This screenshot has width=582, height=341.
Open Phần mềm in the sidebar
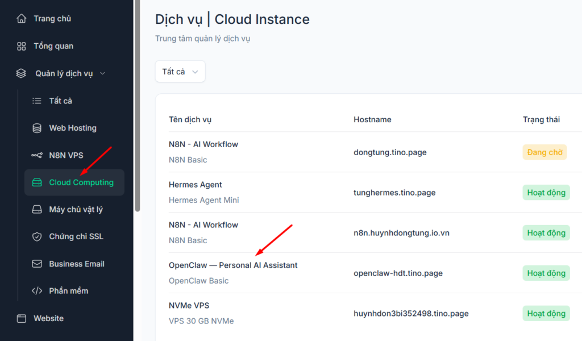pos(69,291)
